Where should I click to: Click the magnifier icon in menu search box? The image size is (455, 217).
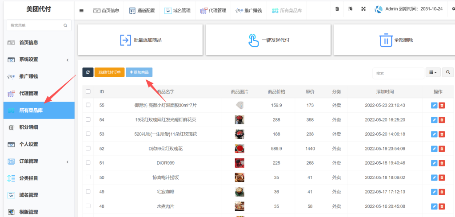65,25
